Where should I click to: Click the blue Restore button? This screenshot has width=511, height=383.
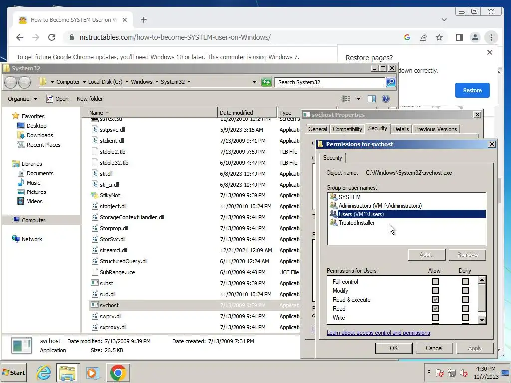[472, 90]
